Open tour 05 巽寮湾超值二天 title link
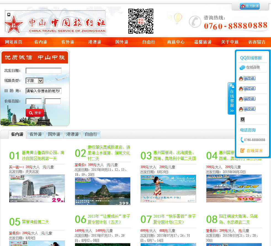Screen dimensions: 271x246 pyautogui.click(x=35, y=222)
